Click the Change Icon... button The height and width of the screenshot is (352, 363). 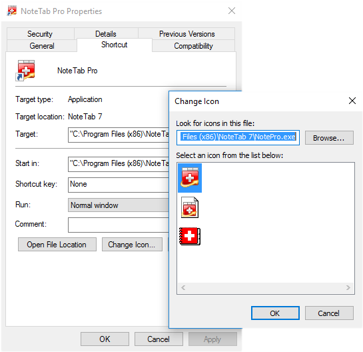pyautogui.click(x=132, y=245)
